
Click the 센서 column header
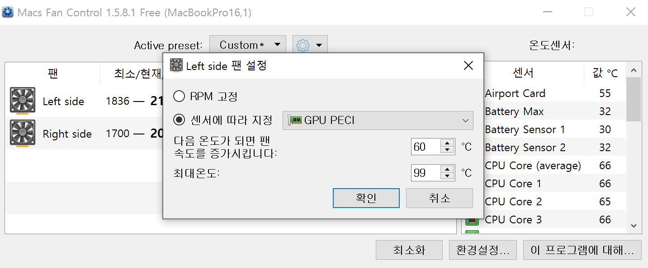click(523, 73)
